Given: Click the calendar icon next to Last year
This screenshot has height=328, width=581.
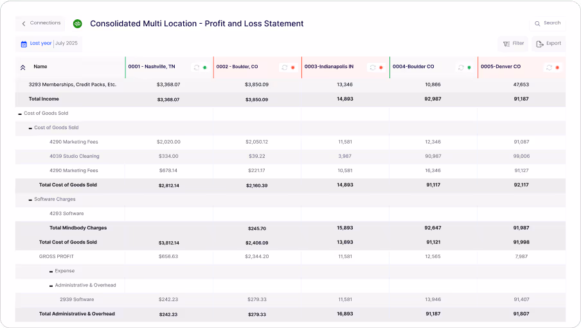Looking at the screenshot, I should [x=24, y=44].
